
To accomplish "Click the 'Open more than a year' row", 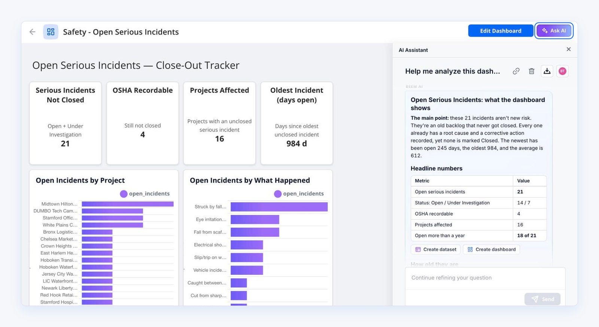I will 478,235.
